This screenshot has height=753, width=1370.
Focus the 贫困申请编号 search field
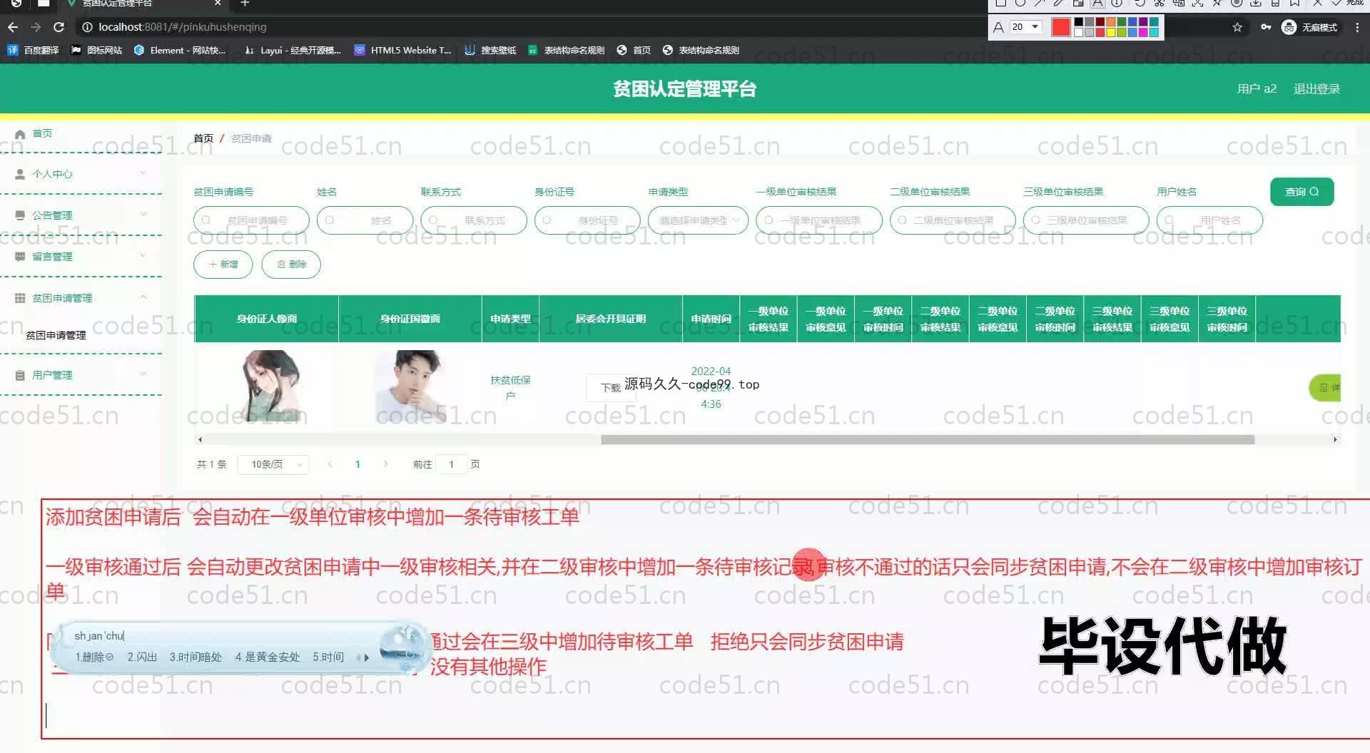coord(251,220)
